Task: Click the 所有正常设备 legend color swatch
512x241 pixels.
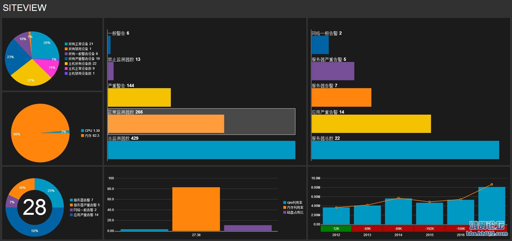Action: click(66, 44)
